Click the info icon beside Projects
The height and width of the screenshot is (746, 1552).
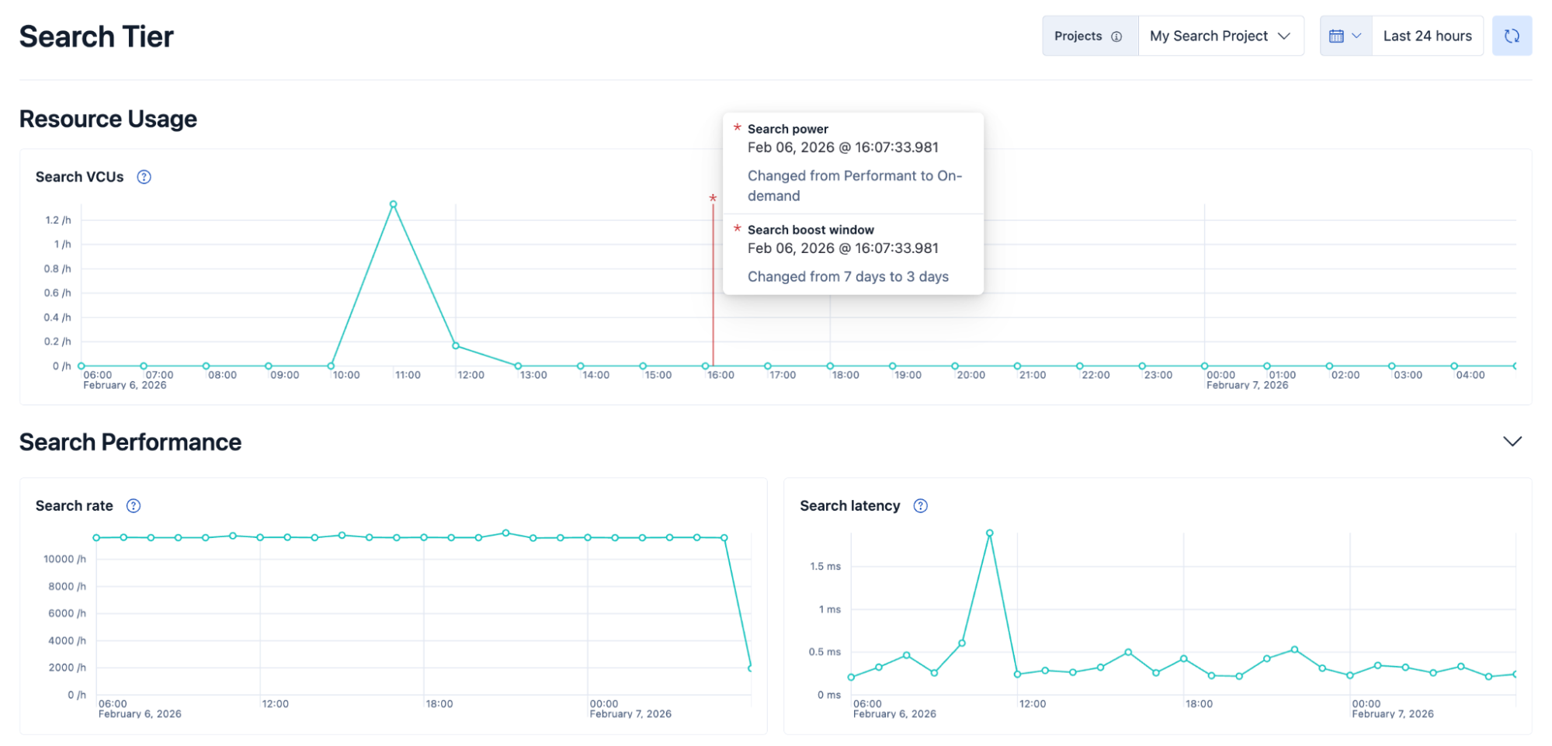1116,36
